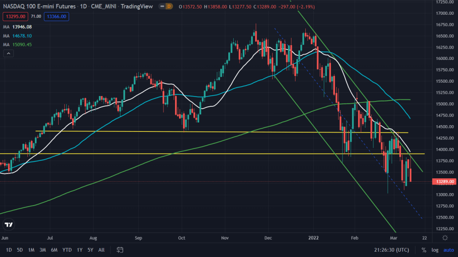458x257 pixels.
Task: Click the delayed data 'D' badge
Action: click(x=168, y=7)
